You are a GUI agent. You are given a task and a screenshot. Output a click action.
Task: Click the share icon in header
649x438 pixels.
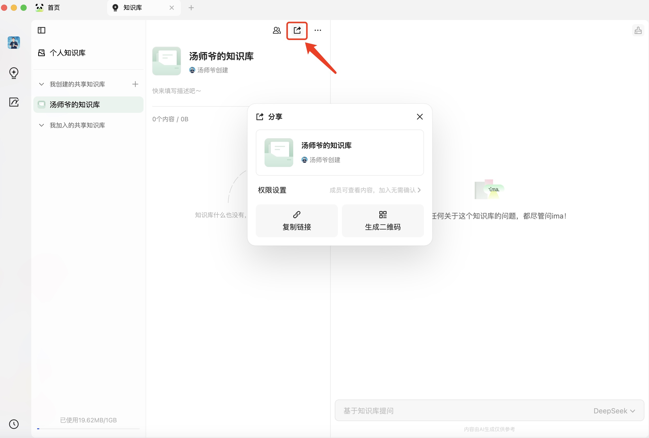pos(297,30)
